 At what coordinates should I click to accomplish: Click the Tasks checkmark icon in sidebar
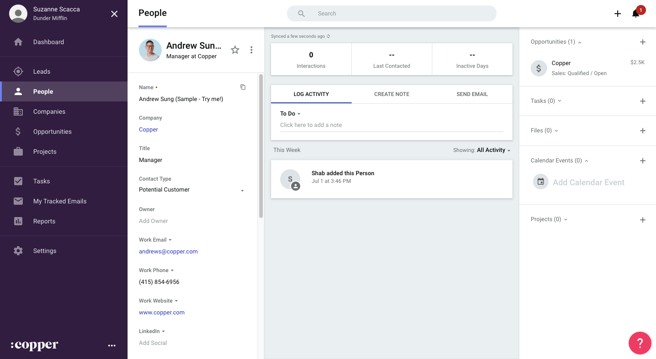coord(18,181)
